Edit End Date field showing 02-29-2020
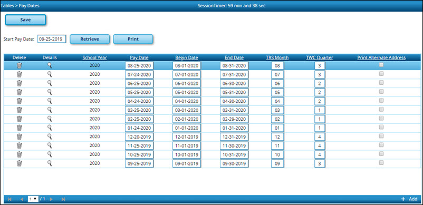The image size is (423, 205). (234, 119)
